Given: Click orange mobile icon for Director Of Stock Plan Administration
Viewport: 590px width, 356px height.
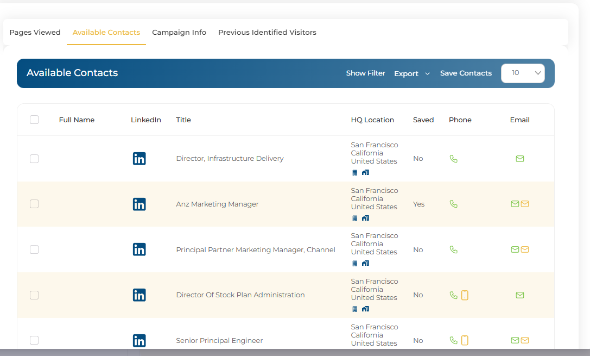Looking at the screenshot, I should (465, 295).
